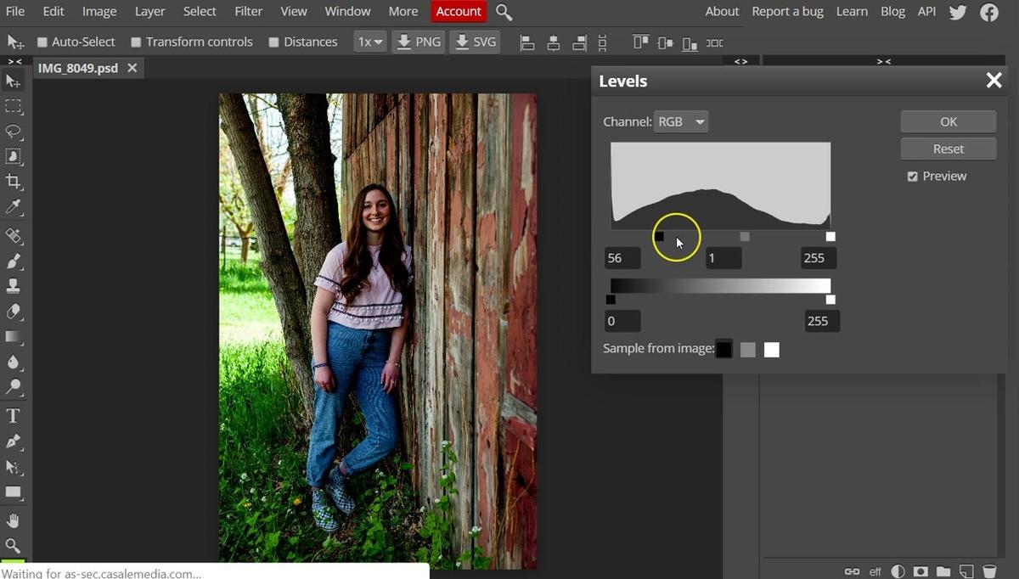Screen dimensions: 1019x579
Task: Open the 1x export scale dropdown
Action: tap(370, 42)
